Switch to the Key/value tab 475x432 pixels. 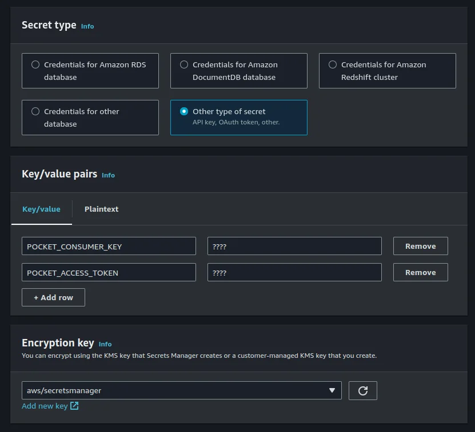[41, 209]
